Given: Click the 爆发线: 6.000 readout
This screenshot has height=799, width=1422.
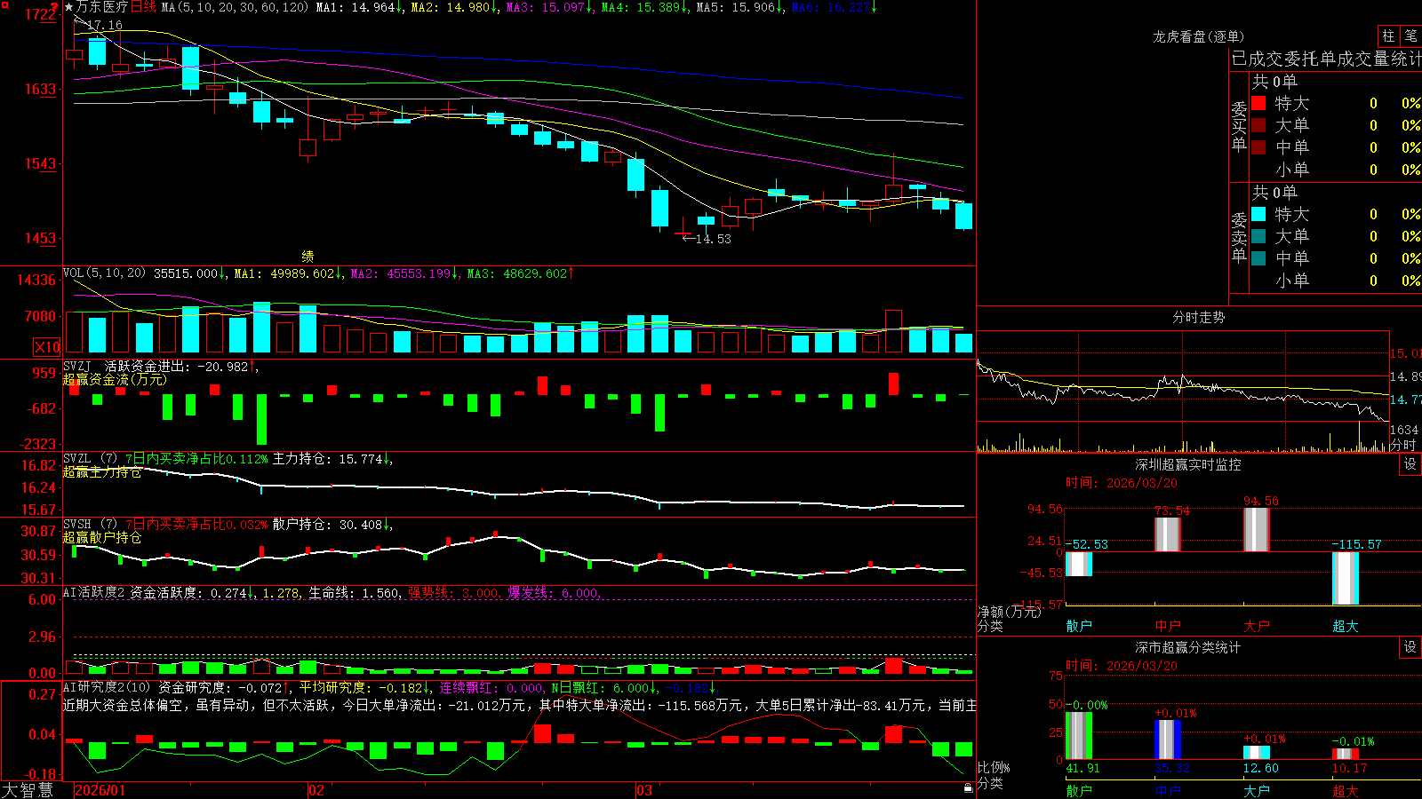Looking at the screenshot, I should coord(553,592).
